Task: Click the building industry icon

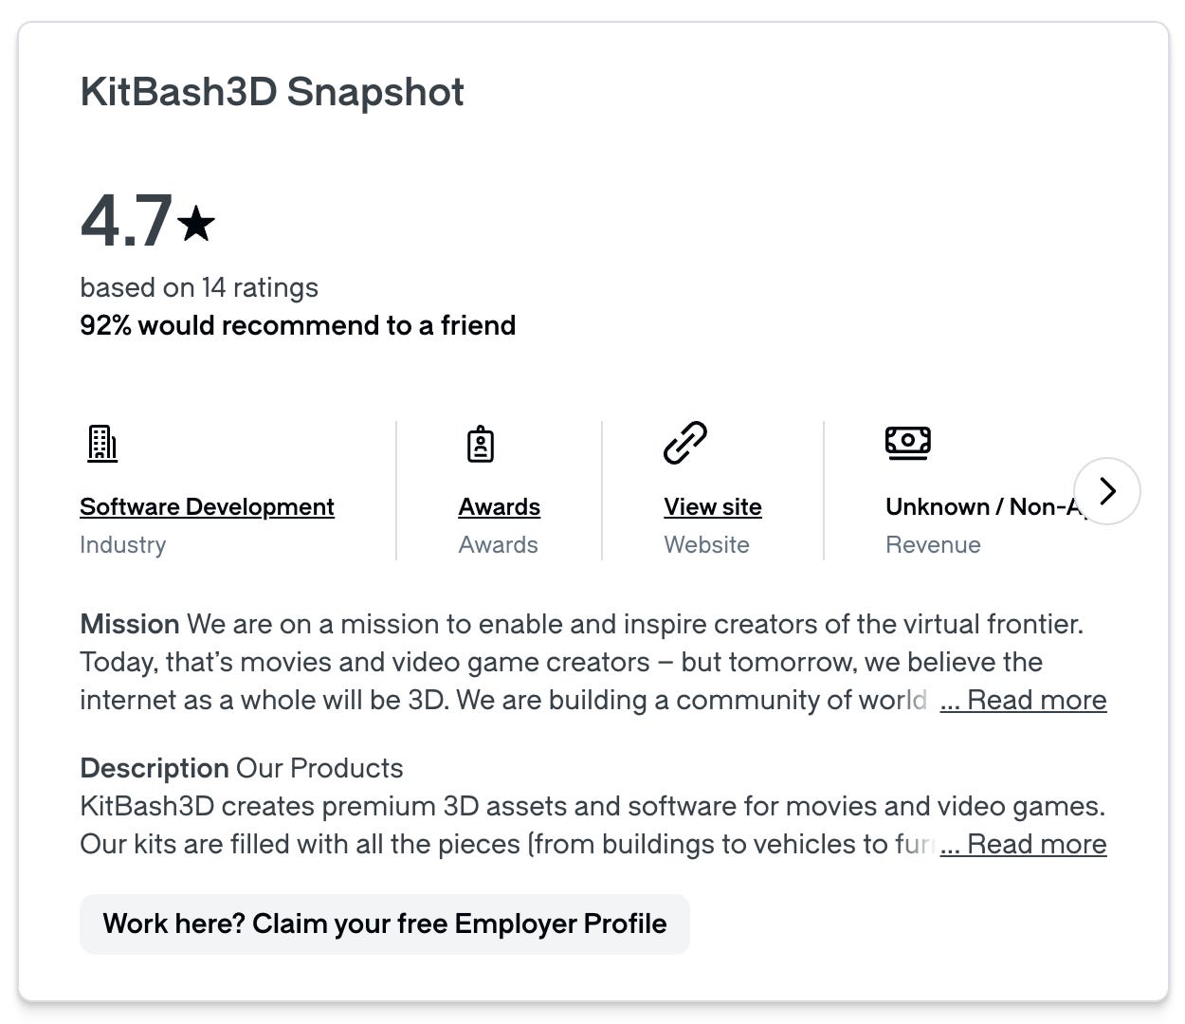Action: [102, 444]
